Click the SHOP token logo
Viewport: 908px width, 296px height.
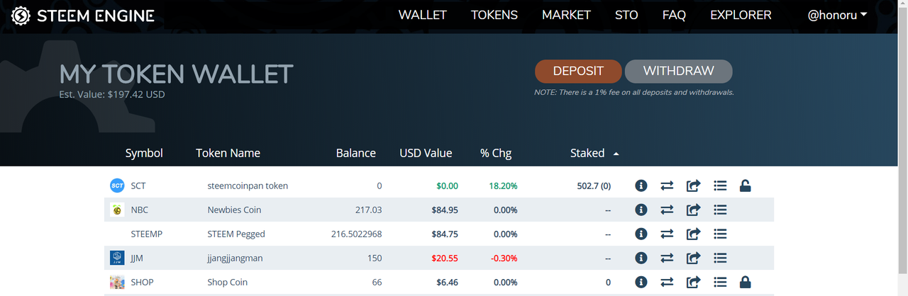point(117,282)
